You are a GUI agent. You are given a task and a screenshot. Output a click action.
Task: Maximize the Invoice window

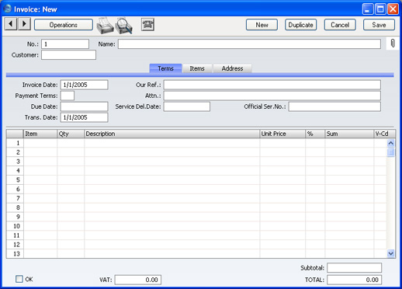point(380,9)
